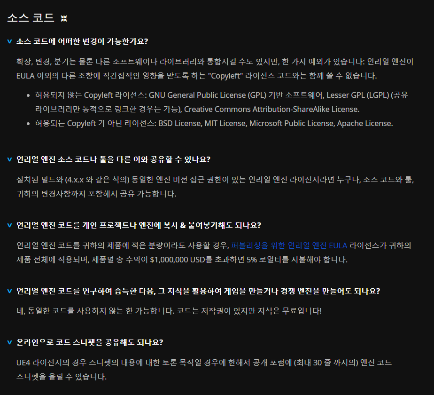This screenshot has height=395, width=434.
Task: Click the bullet '허용되는 Copyleft 가 아닌 라이선스' text
Action: point(214,123)
